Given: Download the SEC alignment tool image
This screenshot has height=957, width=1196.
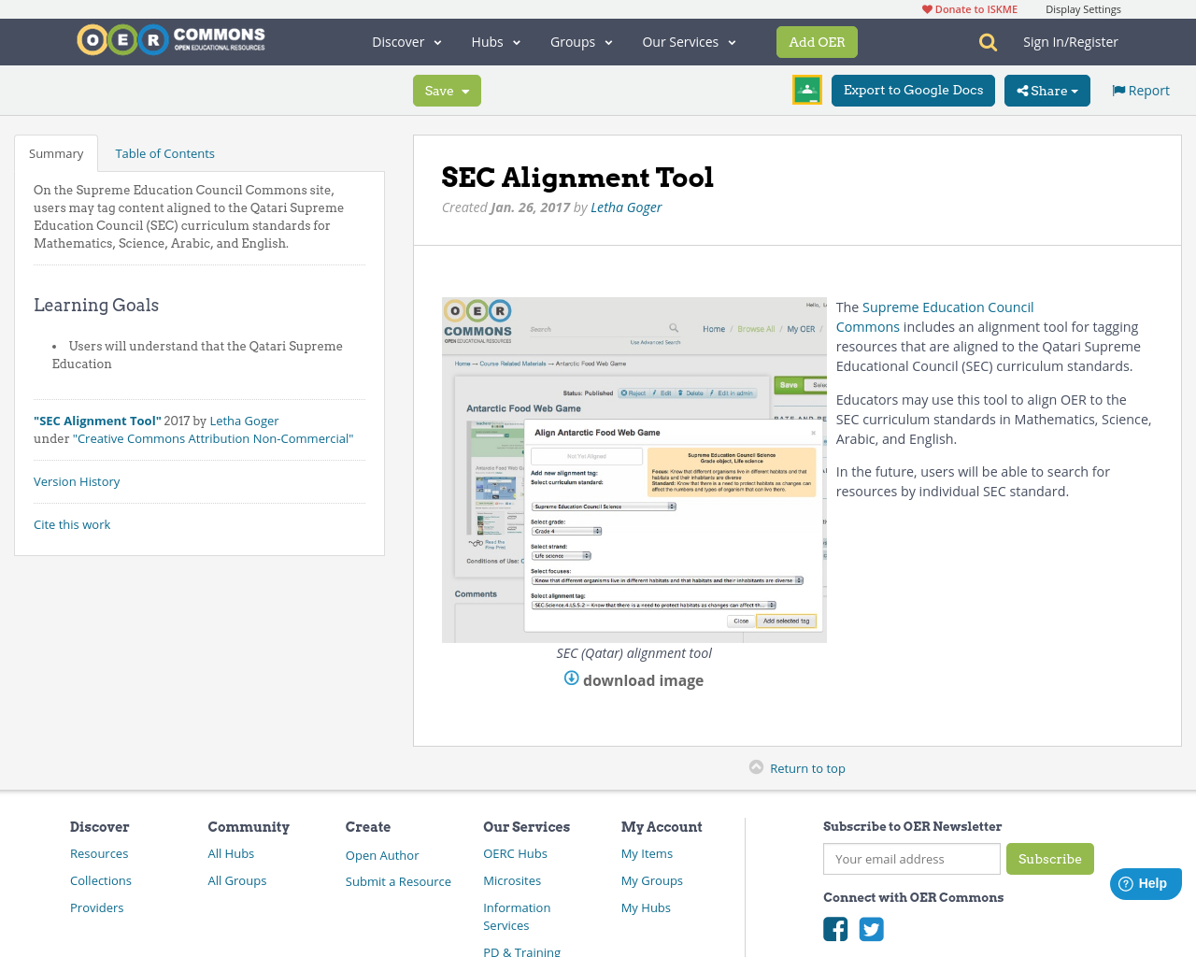Looking at the screenshot, I should click(x=634, y=680).
